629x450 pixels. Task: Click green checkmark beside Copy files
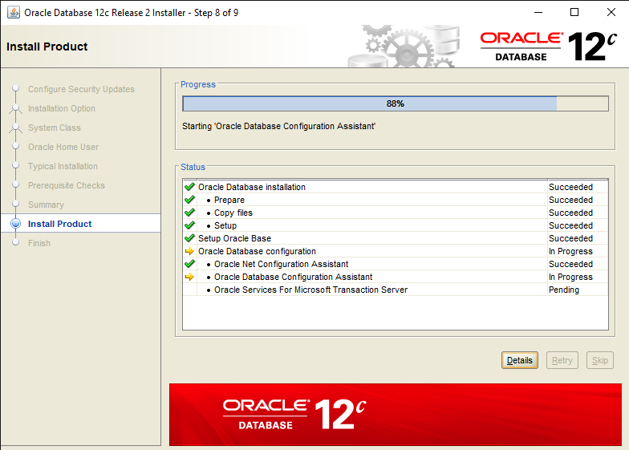point(189,213)
